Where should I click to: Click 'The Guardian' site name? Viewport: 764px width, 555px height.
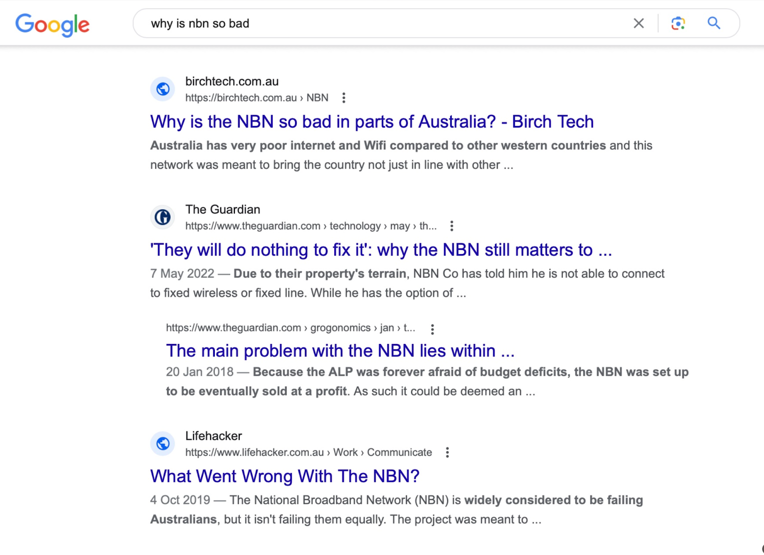223,210
